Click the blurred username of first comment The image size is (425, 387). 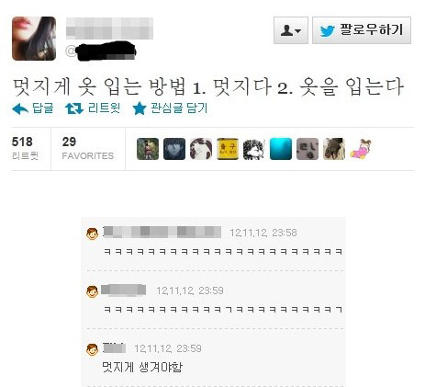(x=162, y=232)
